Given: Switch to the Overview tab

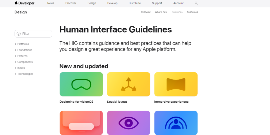Looking at the screenshot, I should click(146, 12).
